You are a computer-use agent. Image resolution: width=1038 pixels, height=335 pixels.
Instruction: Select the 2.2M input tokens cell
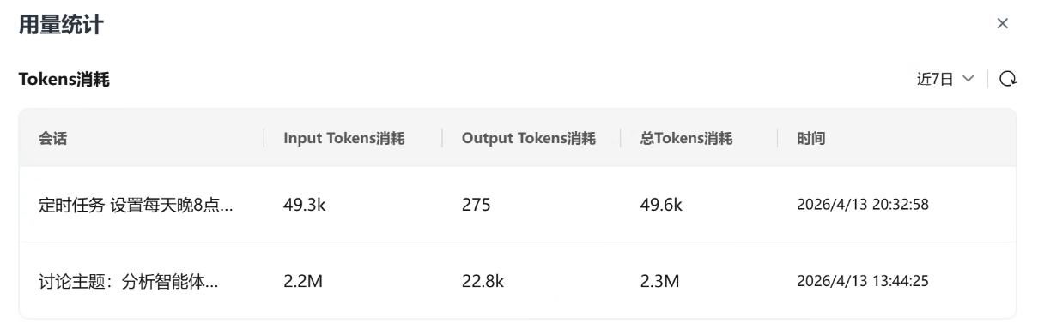coord(303,281)
